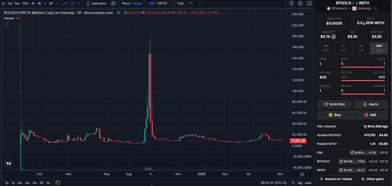Viewport: 392px width, 186px height.
Task: Open the Alerts button
Action: tap(370, 104)
